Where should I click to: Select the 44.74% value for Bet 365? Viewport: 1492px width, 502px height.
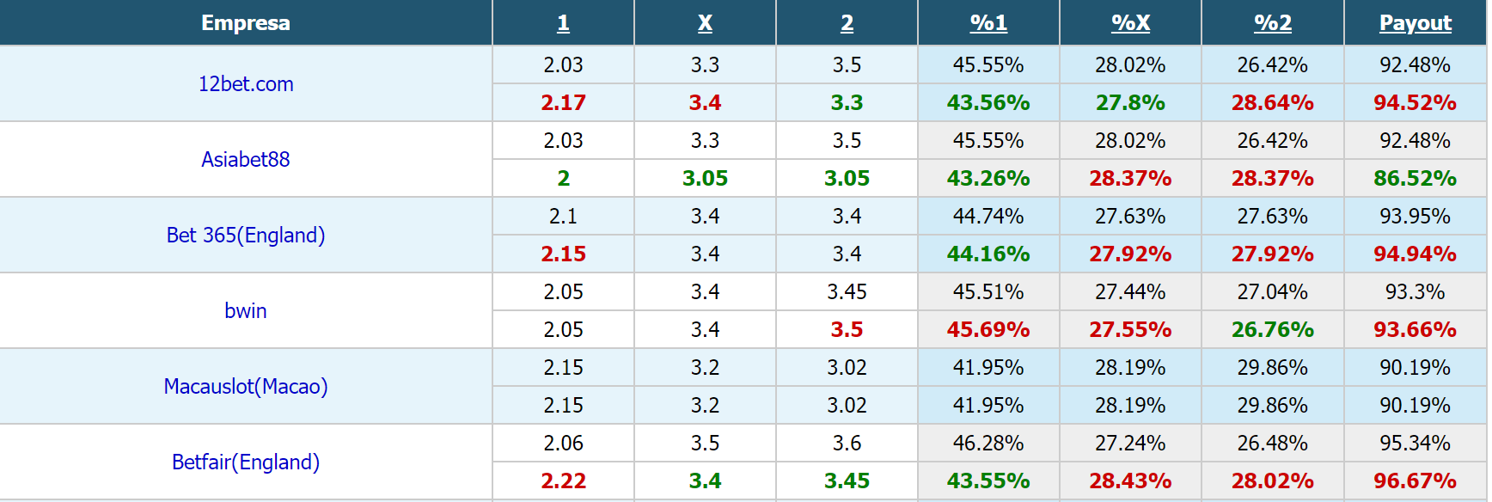point(988,216)
